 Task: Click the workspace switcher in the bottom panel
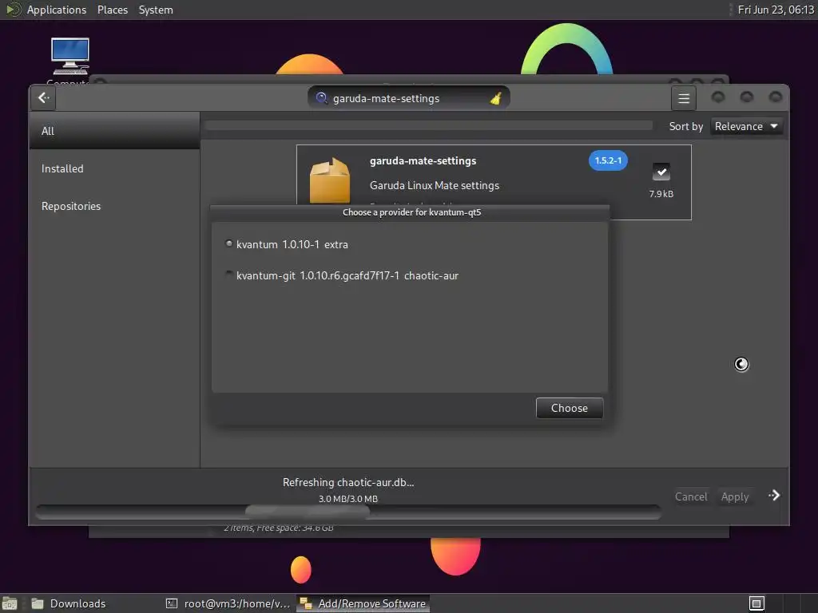click(x=756, y=603)
